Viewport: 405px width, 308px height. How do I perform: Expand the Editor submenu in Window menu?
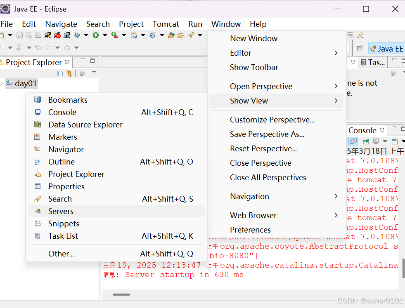tap(277, 53)
